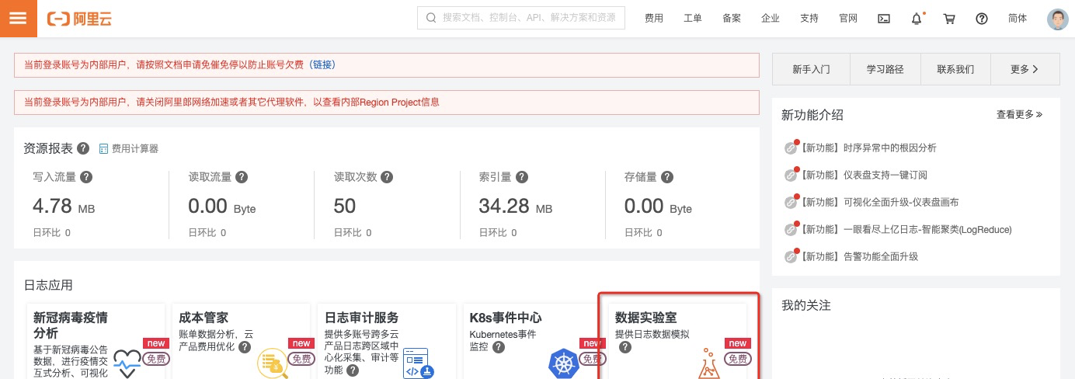Open the shopping cart
1075x379 pixels.
[949, 19]
